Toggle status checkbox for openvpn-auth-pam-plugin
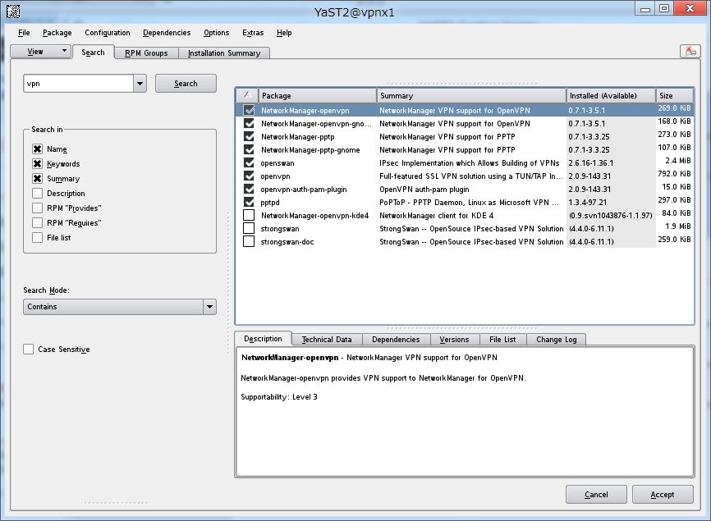This screenshot has height=521, width=711. [x=249, y=189]
